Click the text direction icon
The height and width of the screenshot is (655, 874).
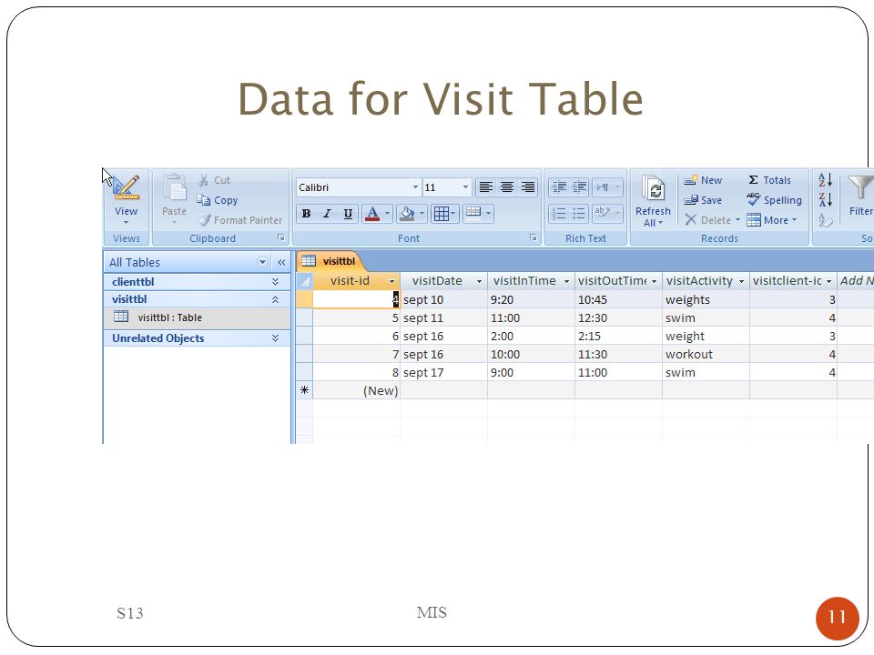(607, 187)
